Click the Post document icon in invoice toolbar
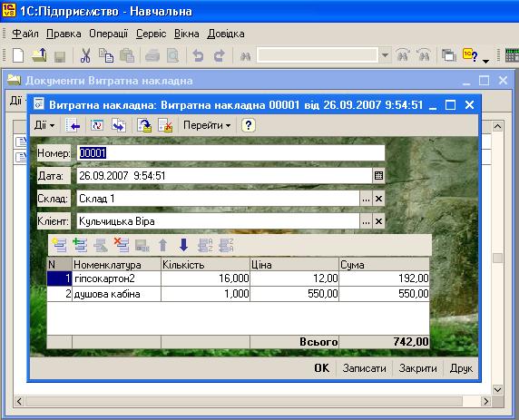This screenshot has height=420, width=519. click(x=144, y=125)
